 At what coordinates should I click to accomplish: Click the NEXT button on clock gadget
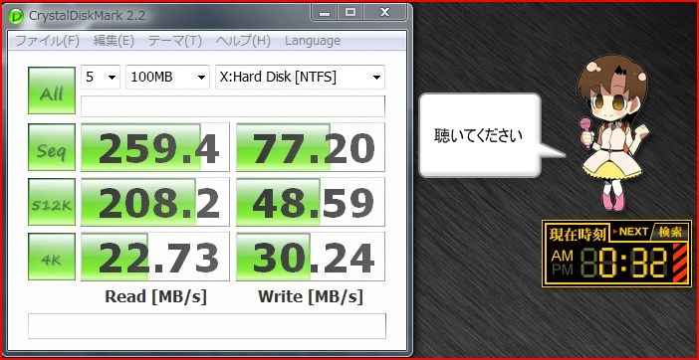pyautogui.click(x=631, y=232)
